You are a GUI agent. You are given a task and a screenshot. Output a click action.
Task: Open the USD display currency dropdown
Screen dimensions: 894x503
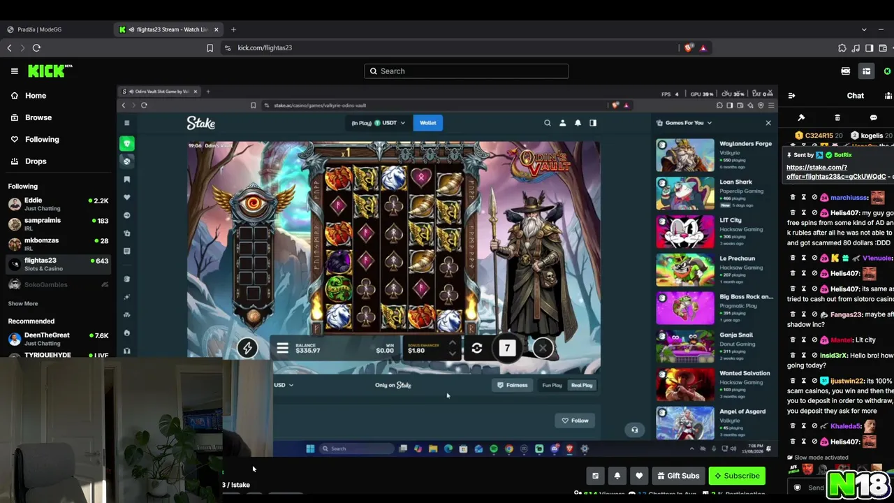tap(283, 385)
